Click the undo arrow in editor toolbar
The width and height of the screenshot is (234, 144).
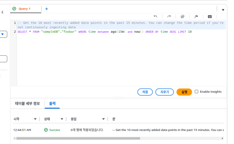pyautogui.click(x=156, y=17)
